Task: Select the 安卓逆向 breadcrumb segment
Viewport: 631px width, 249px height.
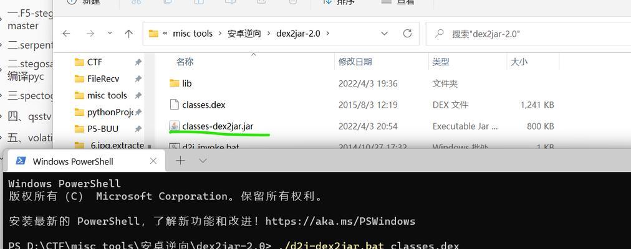Action: [244, 34]
